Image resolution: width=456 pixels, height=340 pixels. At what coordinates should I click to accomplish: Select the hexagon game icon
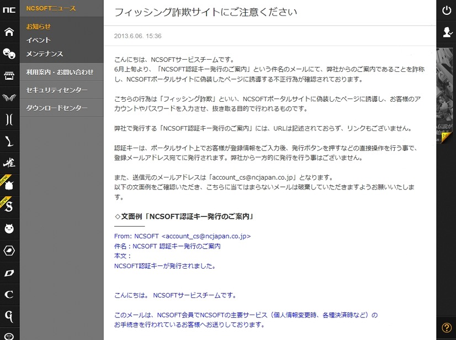click(x=9, y=250)
